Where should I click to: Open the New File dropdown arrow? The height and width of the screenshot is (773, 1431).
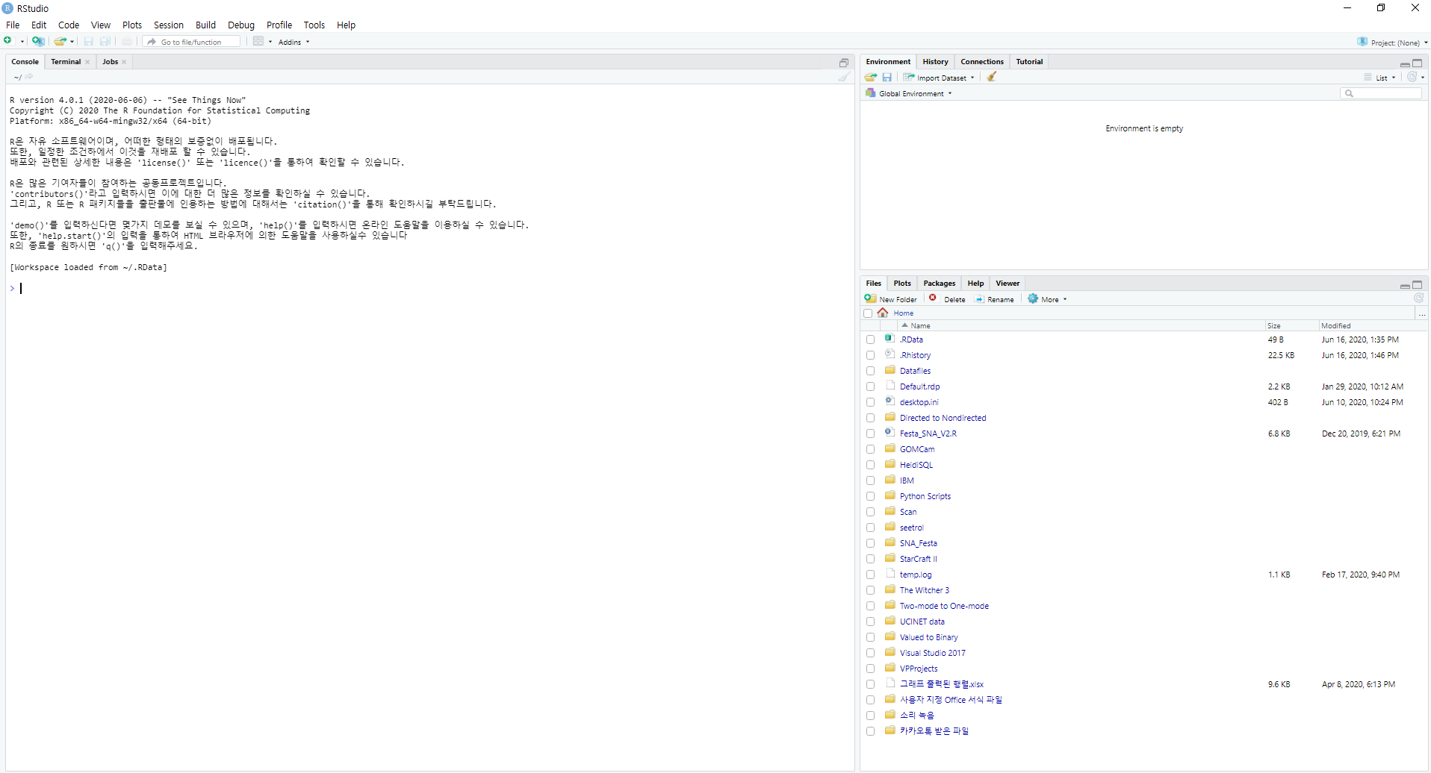coord(22,42)
